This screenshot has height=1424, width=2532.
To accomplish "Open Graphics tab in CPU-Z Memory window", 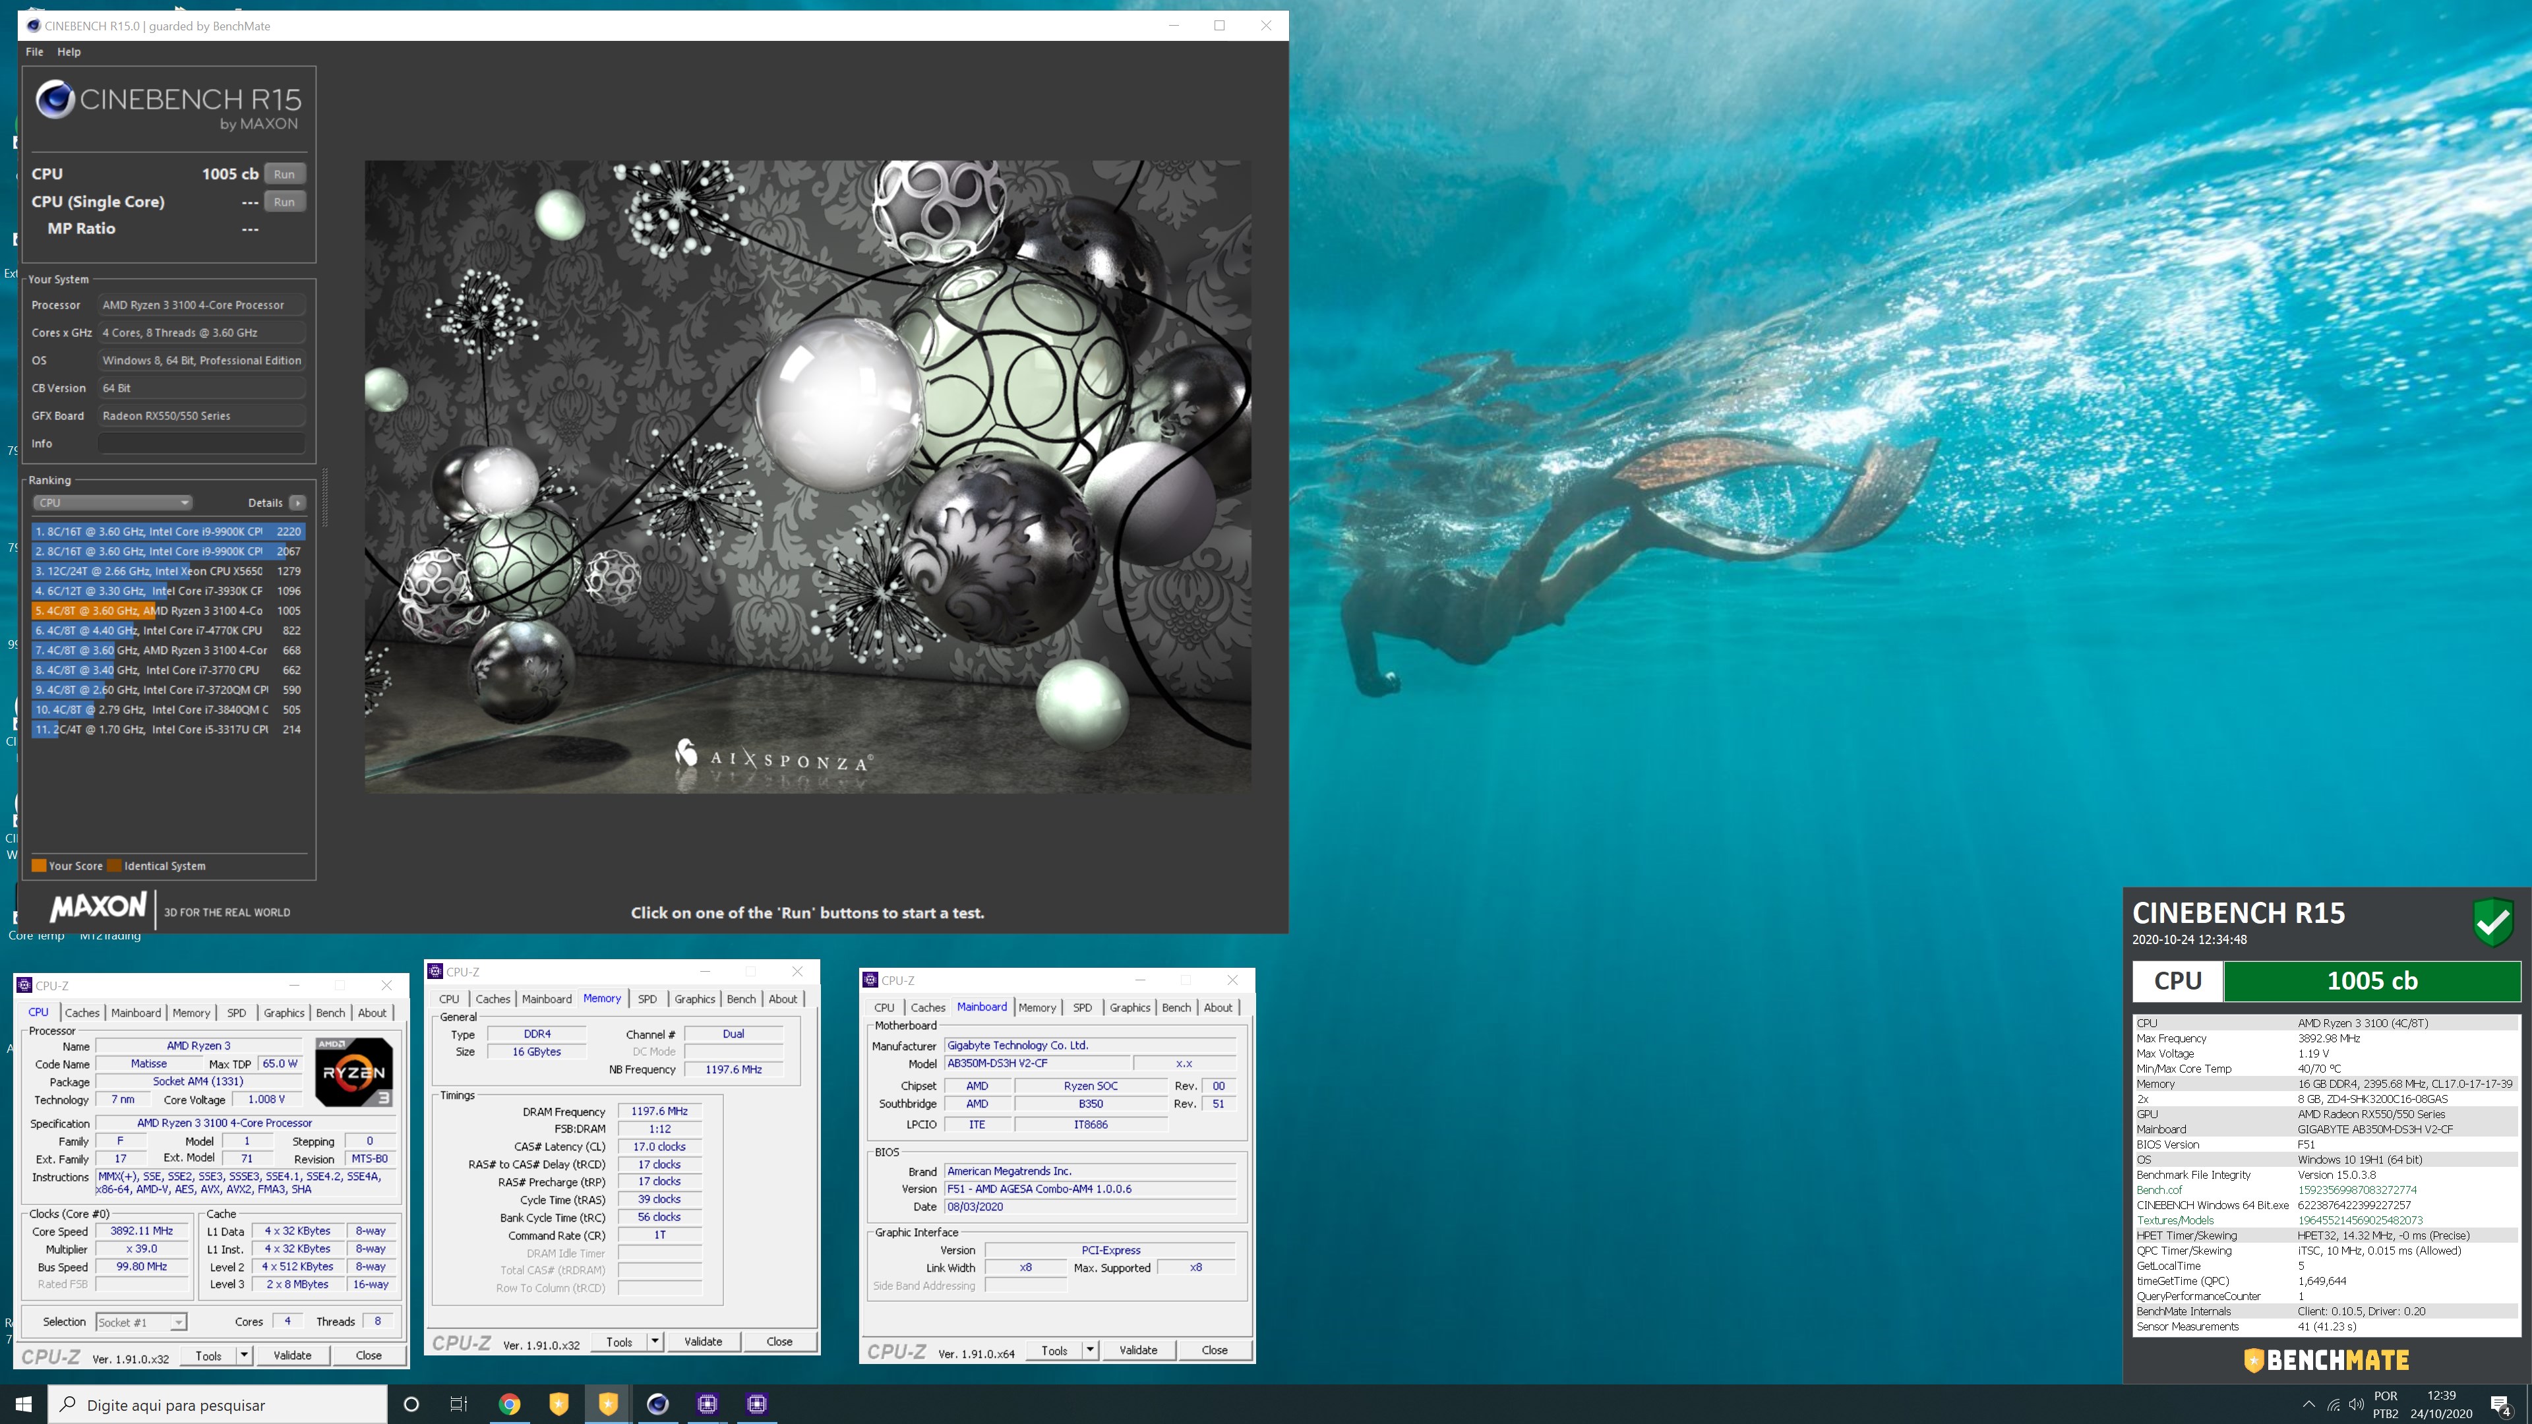I will coord(694,999).
